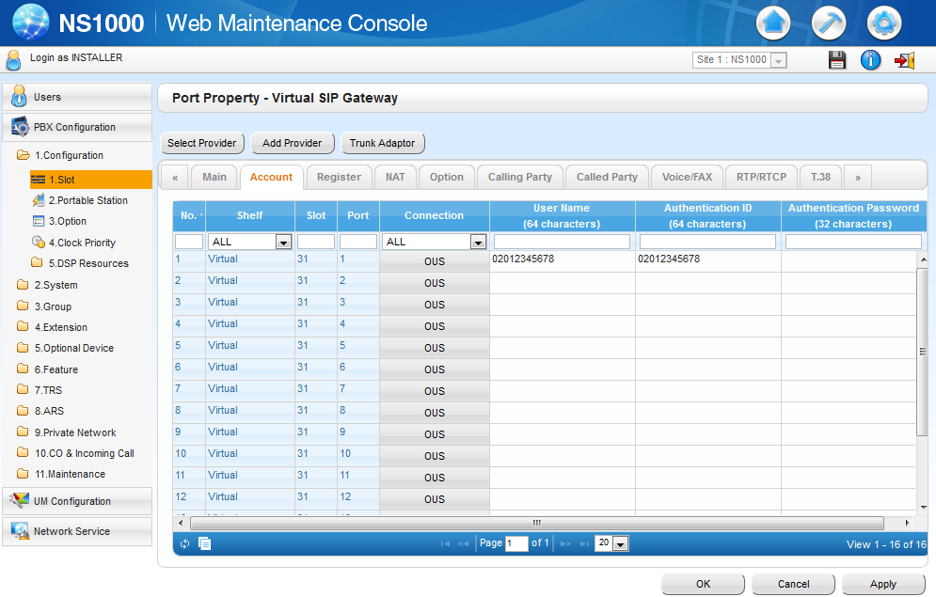Go to the Home screen icon
This screenshot has width=936, height=597.
click(x=773, y=24)
